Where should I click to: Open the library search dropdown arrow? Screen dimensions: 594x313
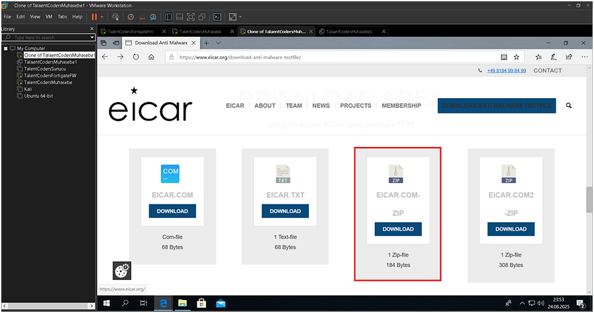tap(92, 38)
